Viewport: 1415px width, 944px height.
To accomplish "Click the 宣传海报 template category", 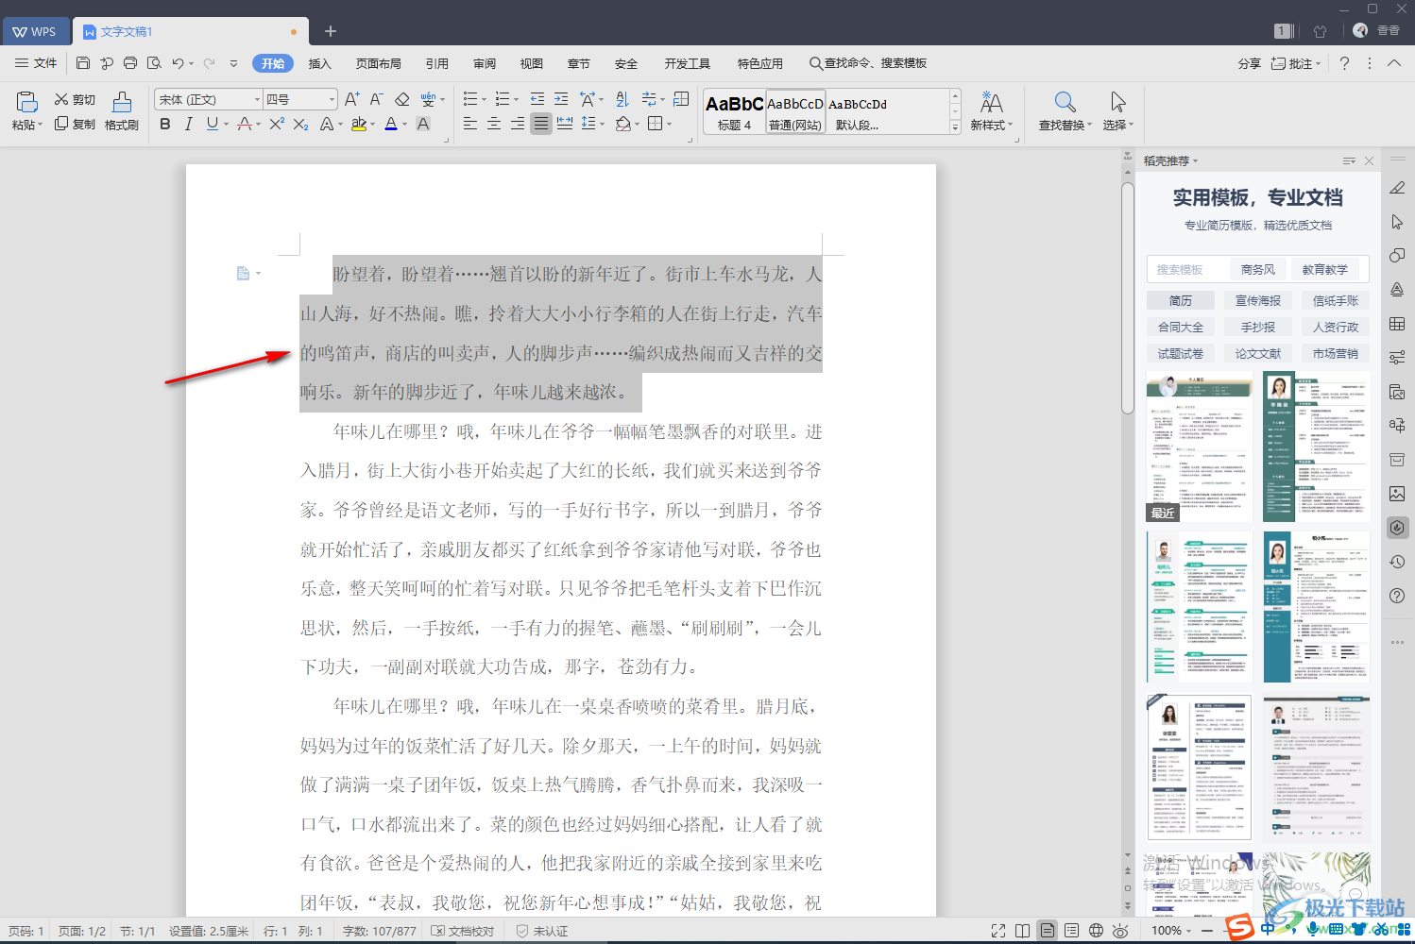I will [x=1258, y=300].
